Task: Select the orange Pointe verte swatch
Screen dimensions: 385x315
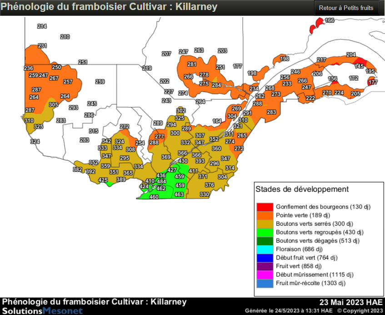Action: (265, 215)
